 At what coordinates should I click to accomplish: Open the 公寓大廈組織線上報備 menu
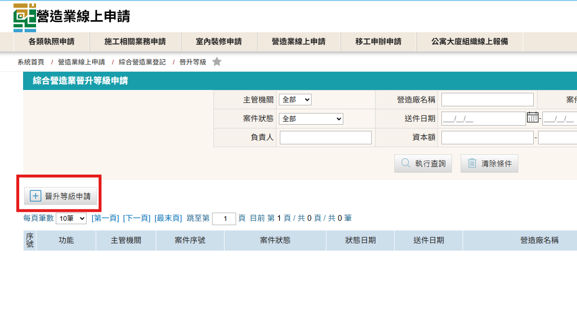[x=469, y=42]
